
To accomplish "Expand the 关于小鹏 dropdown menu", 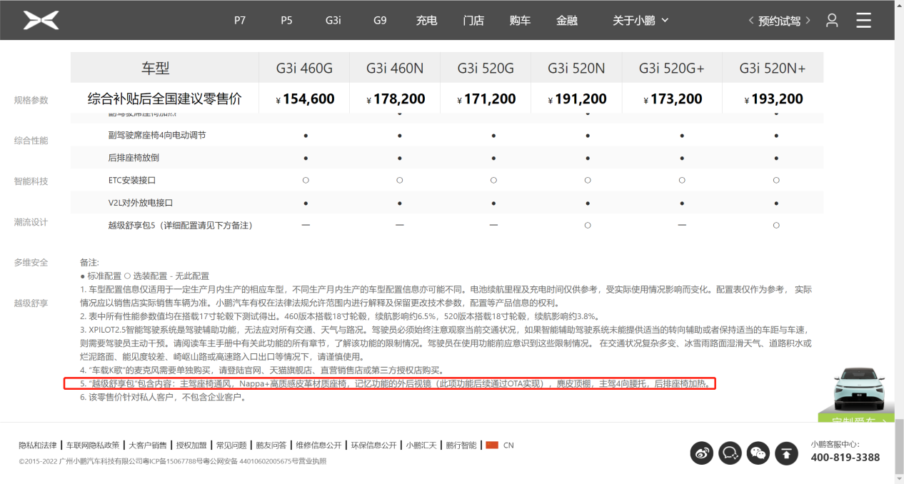I will click(x=641, y=20).
